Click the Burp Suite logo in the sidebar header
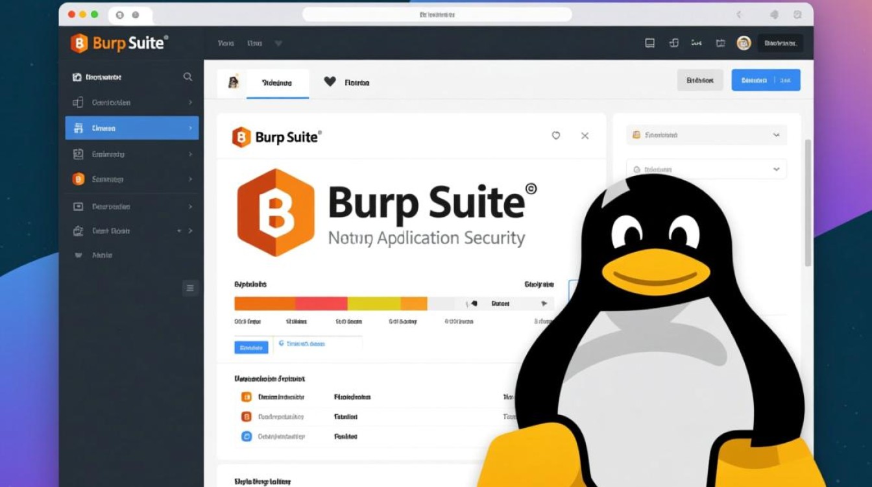This screenshot has height=487, width=872. (78, 44)
